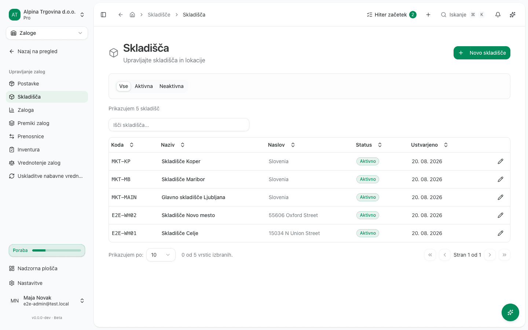Open the Zaloge module dropdown
528x330 pixels.
[x=47, y=33]
